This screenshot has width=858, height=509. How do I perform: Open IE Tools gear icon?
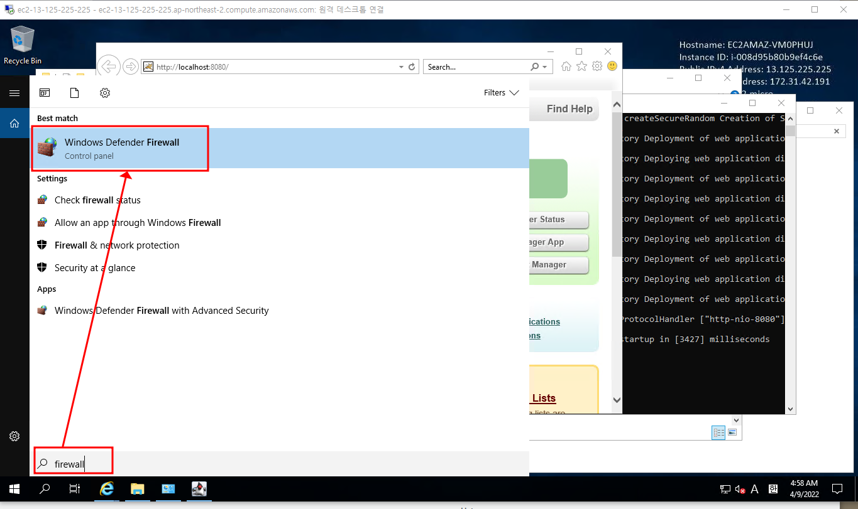(x=597, y=67)
